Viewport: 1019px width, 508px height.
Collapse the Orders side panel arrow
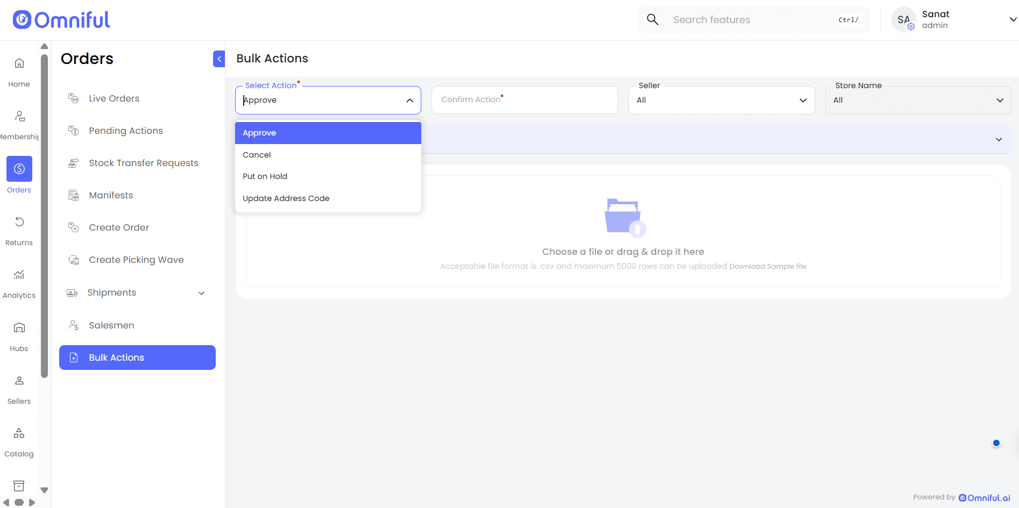click(219, 59)
